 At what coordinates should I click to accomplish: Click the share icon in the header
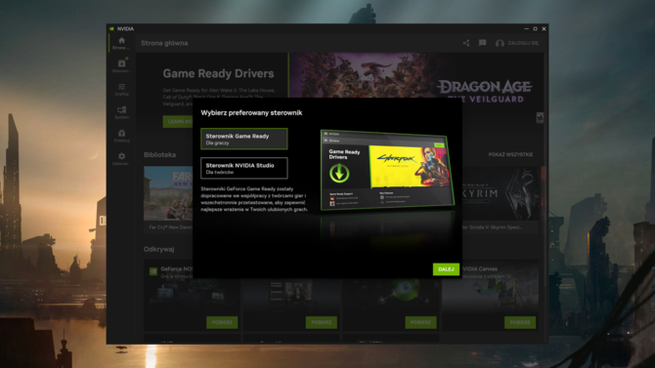pos(466,43)
